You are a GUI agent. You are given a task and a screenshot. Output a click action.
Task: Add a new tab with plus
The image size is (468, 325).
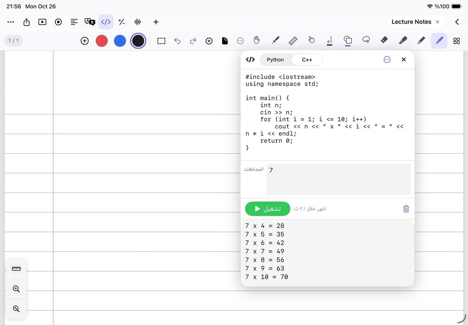point(156,22)
